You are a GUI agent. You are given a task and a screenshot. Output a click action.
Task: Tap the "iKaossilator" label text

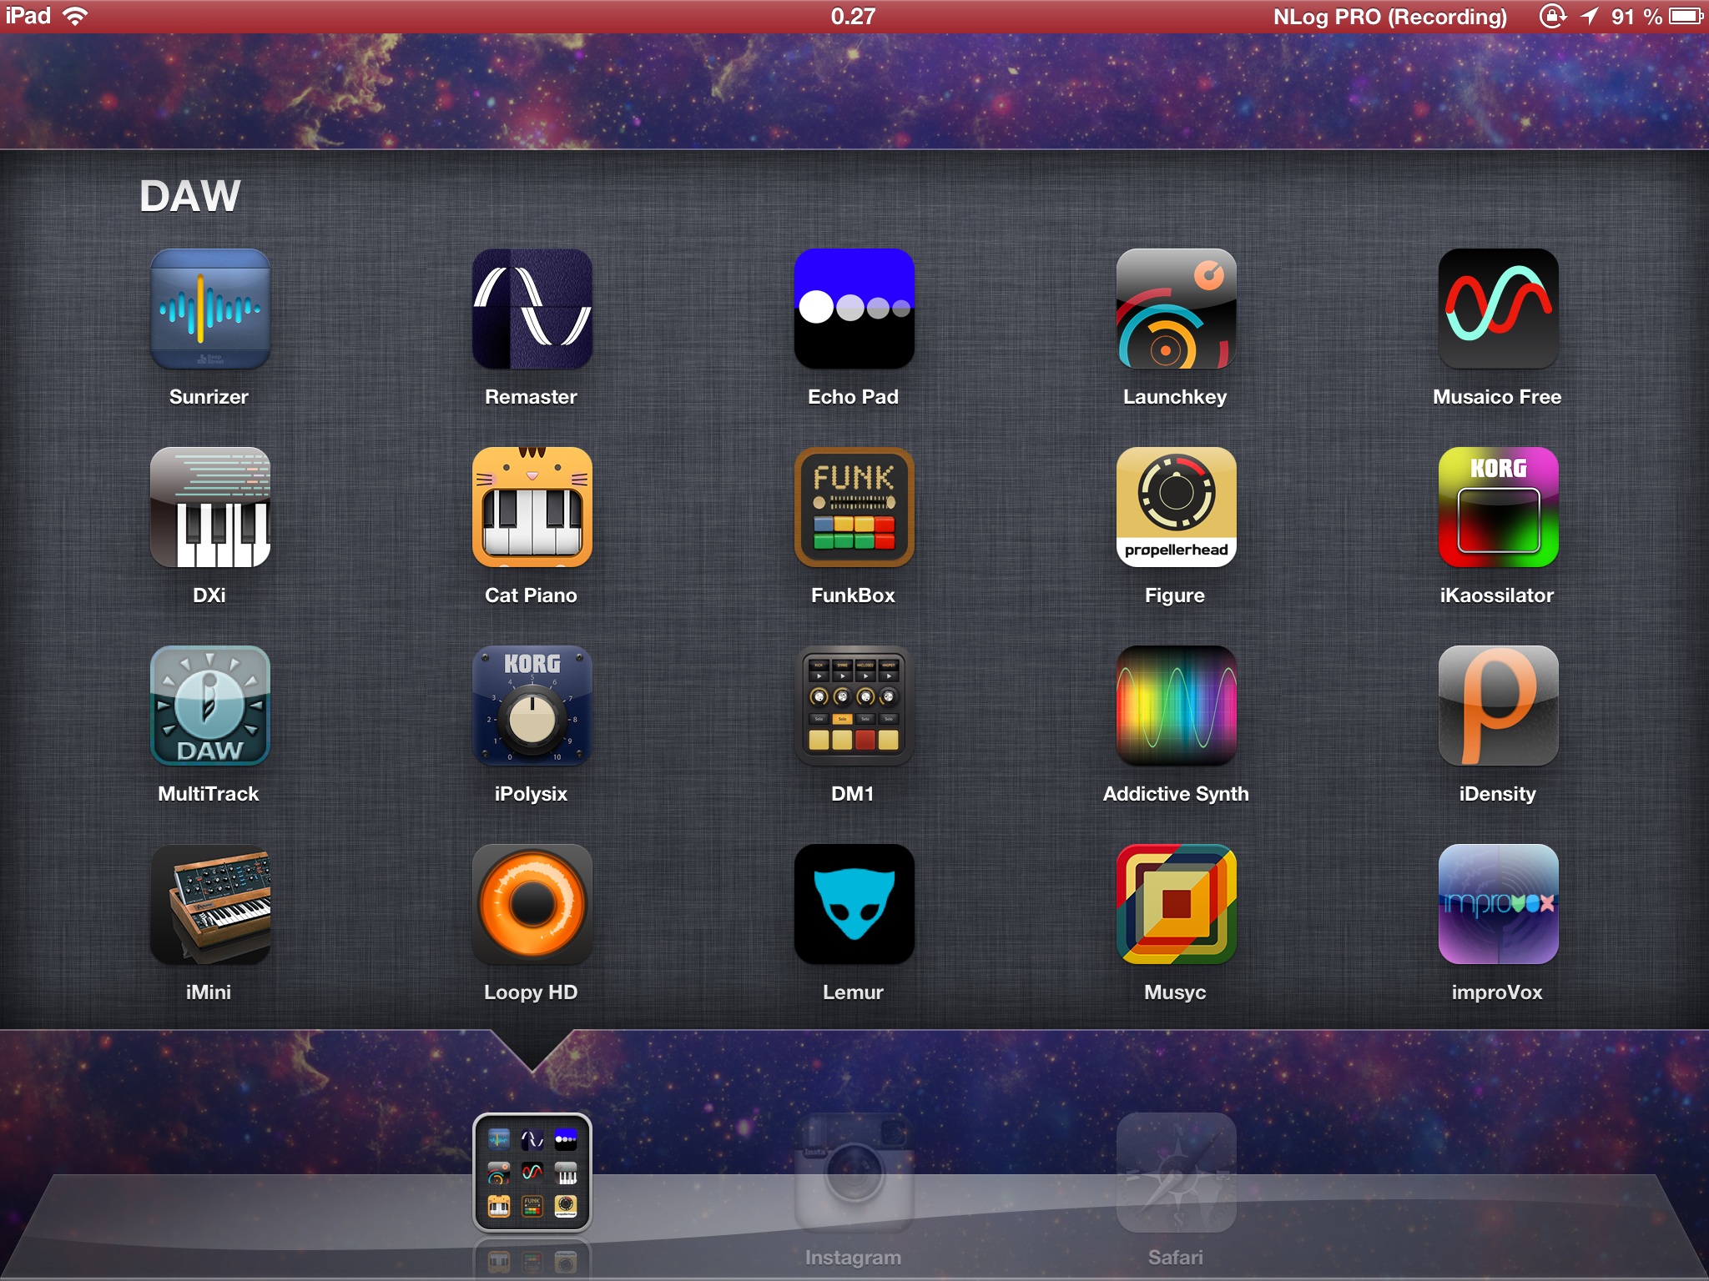(1497, 595)
